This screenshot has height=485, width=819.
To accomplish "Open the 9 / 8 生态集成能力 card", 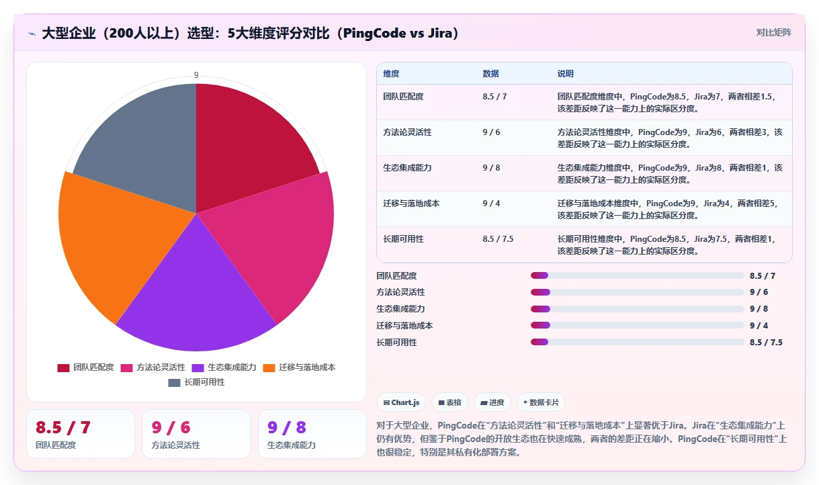I will click(x=312, y=434).
